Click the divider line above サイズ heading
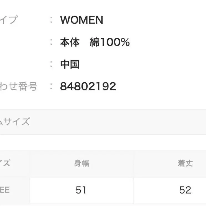Image resolution: width=206 pixels, height=206 pixels. [103, 109]
